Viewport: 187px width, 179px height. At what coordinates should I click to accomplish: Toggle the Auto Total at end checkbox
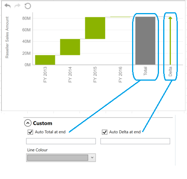30,132
